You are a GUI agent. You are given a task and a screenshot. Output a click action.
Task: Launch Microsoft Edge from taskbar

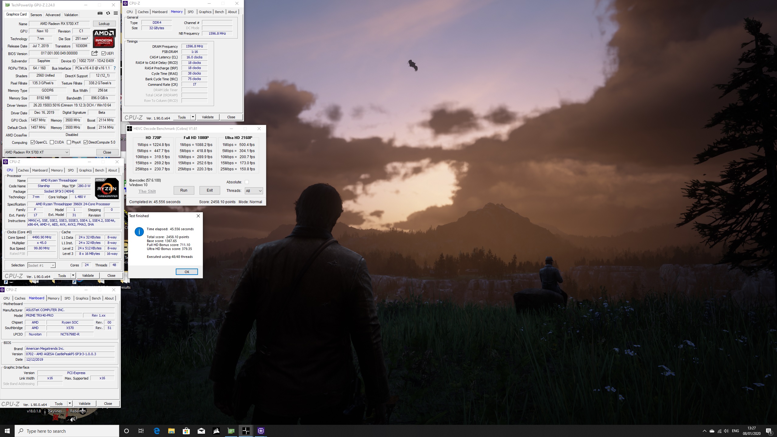coord(157,431)
